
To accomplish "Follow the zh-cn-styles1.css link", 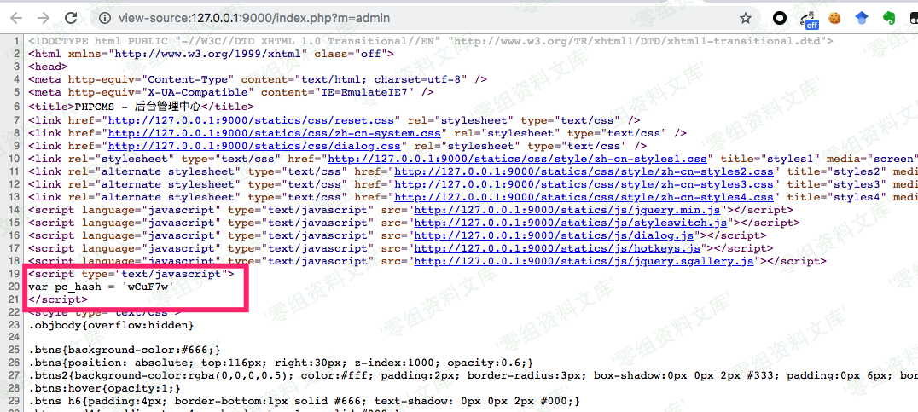I will [505, 159].
